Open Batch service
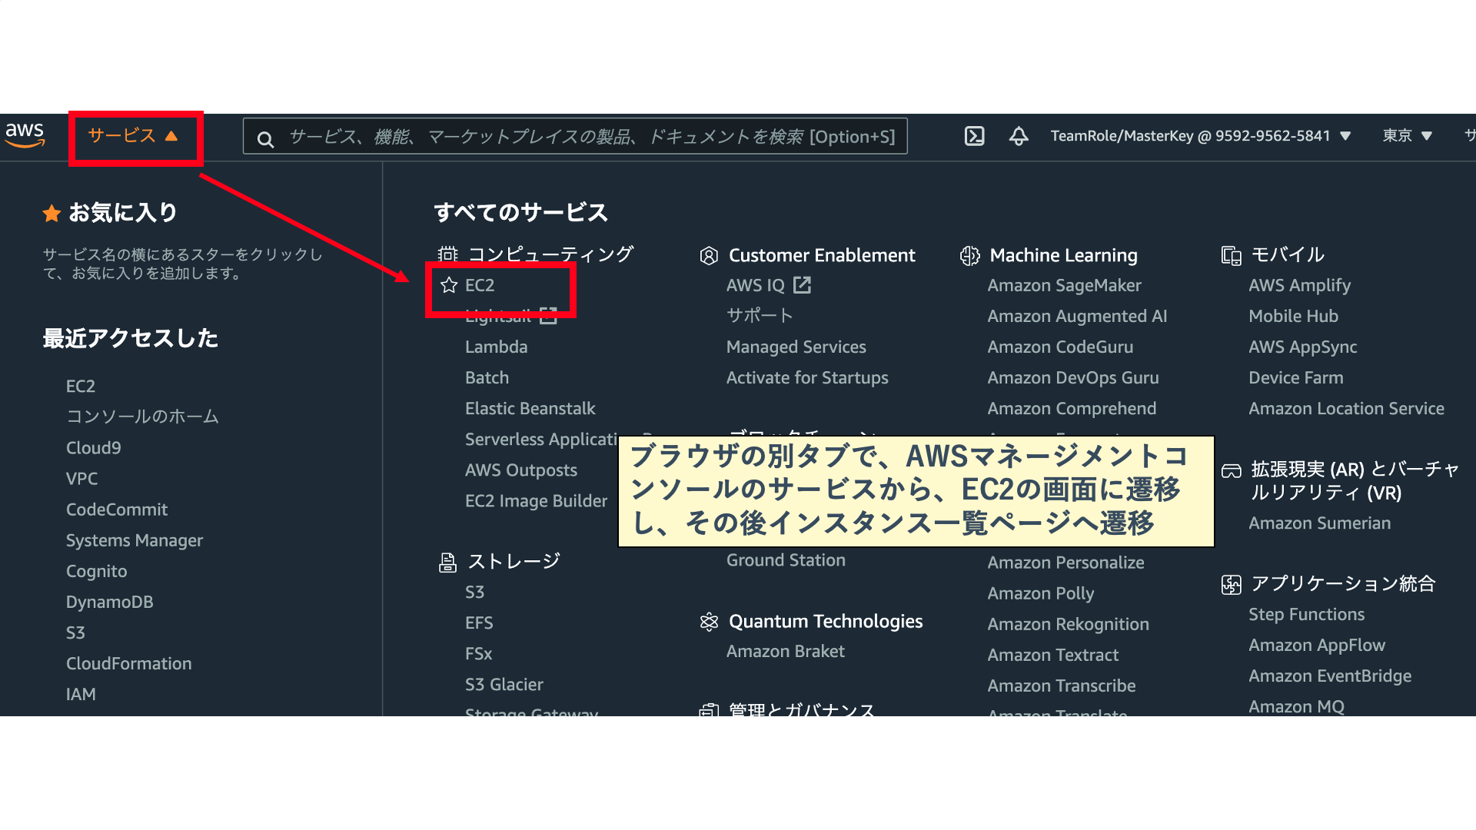 pyautogui.click(x=487, y=377)
